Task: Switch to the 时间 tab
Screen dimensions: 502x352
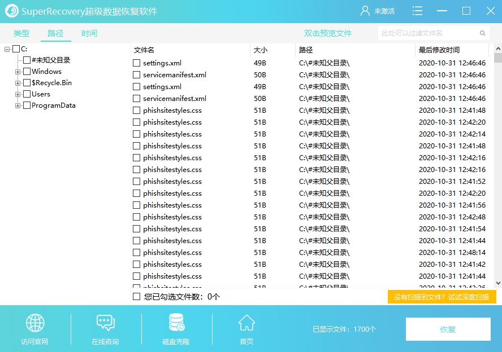Action: [89, 33]
